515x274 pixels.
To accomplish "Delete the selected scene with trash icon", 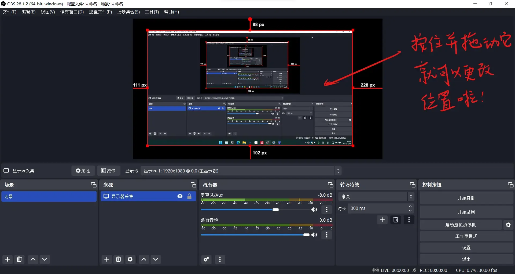I will pos(19,259).
